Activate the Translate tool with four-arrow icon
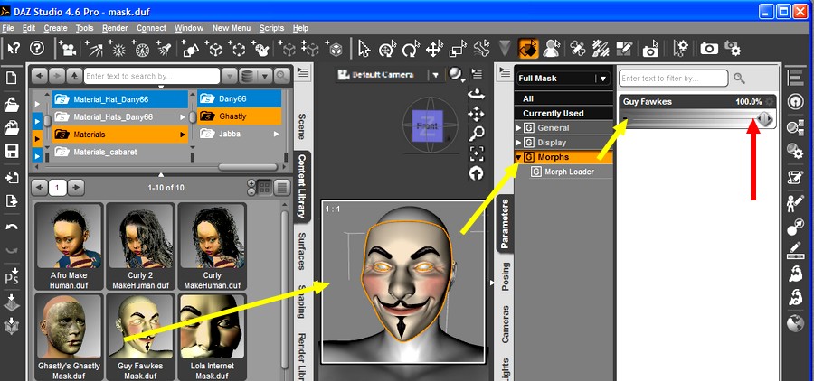Screen dimensions: 814x381 coord(434,49)
